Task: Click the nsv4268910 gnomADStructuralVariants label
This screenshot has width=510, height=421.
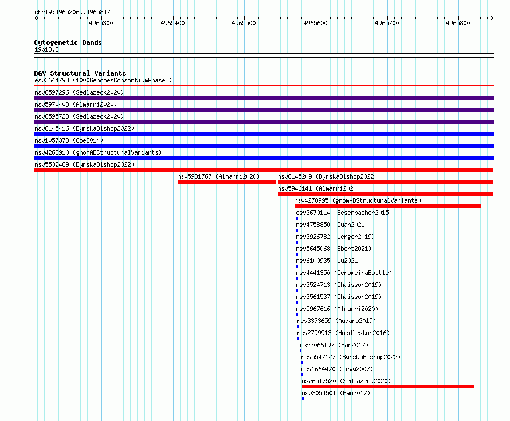Action: point(98,152)
